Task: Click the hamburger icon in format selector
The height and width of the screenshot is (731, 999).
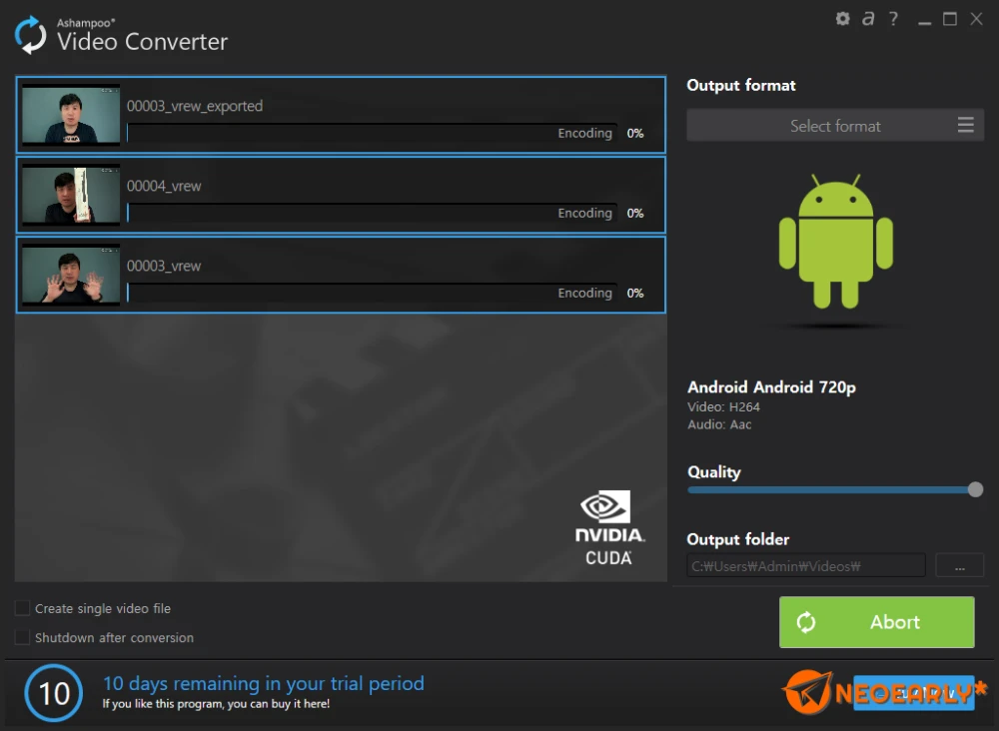Action: (x=965, y=125)
